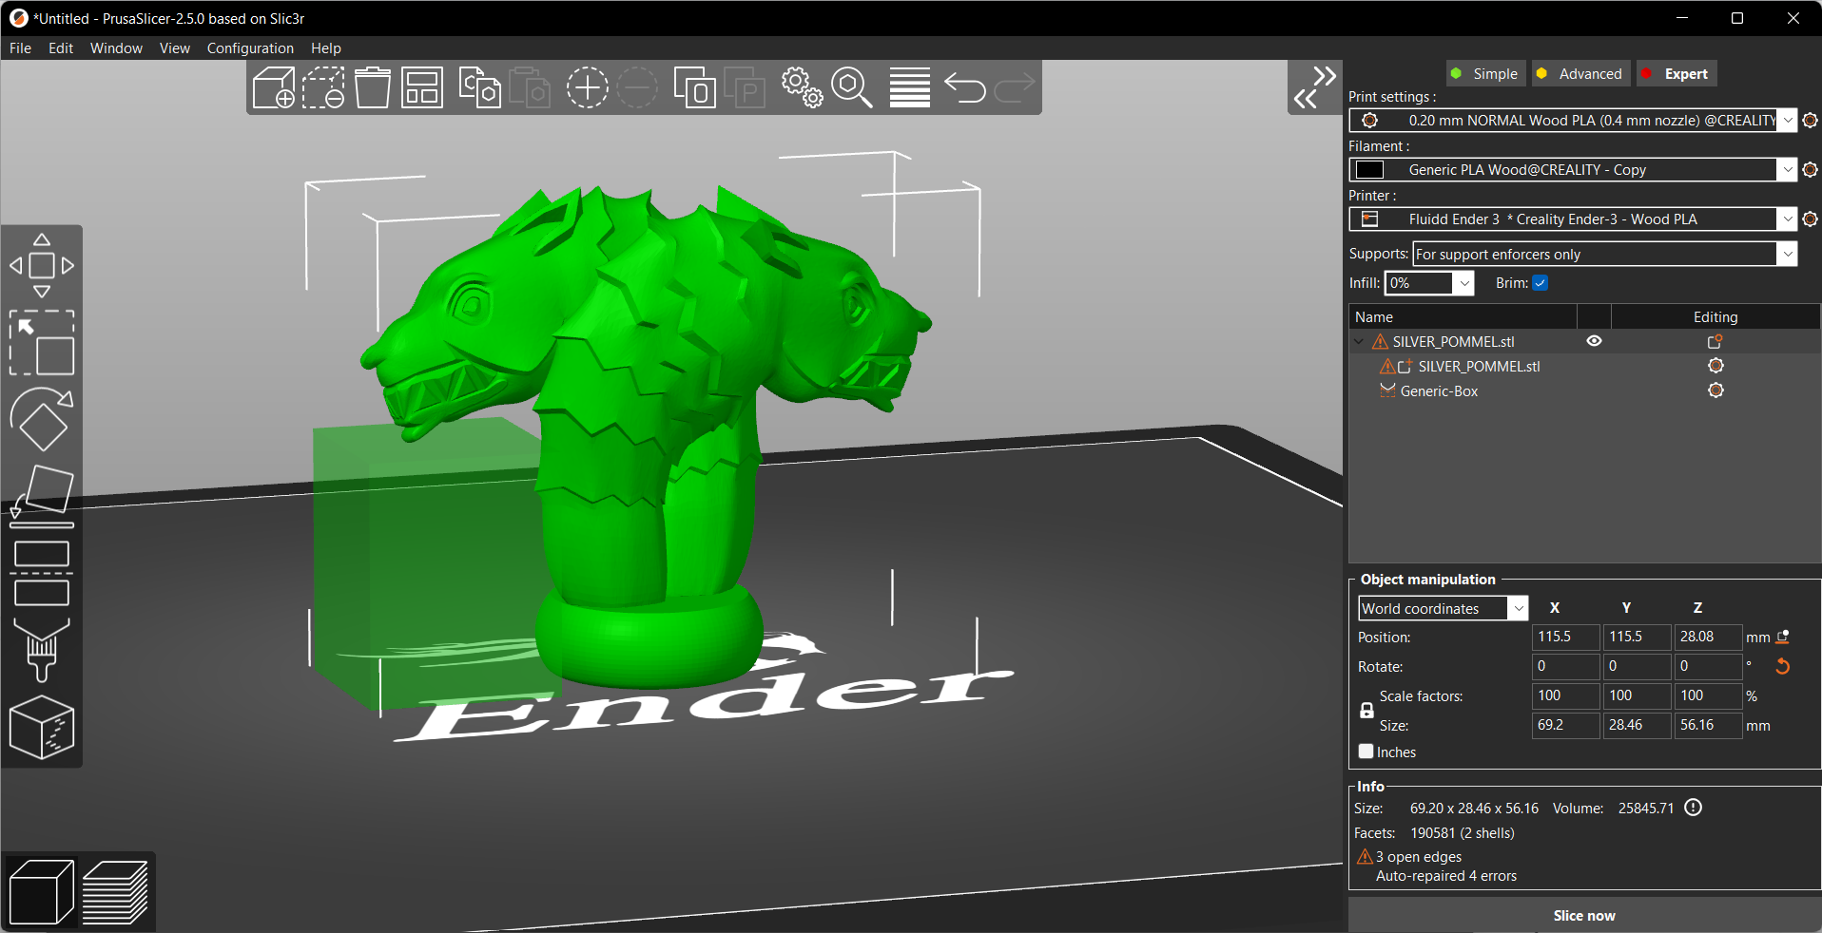Open the Window menu
This screenshot has height=933, width=1822.
[x=116, y=48]
